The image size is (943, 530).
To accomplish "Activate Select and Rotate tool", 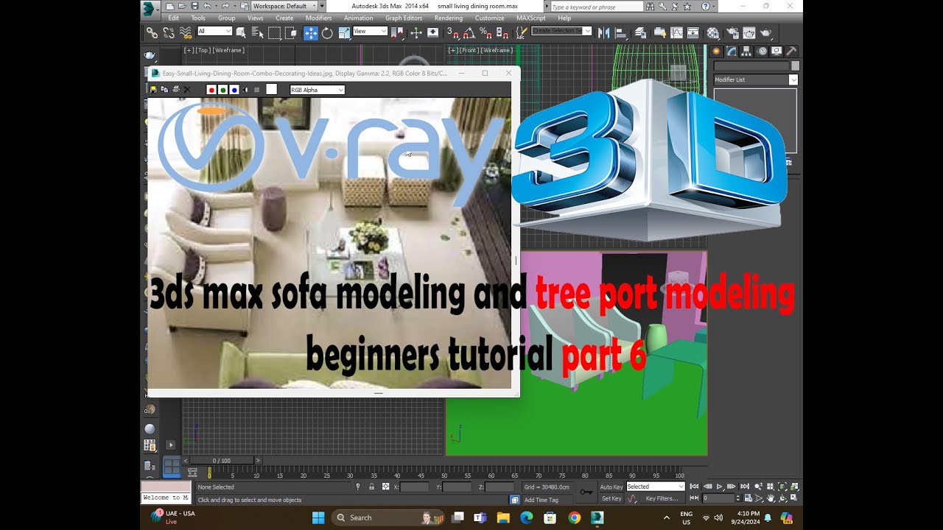I will pyautogui.click(x=327, y=32).
